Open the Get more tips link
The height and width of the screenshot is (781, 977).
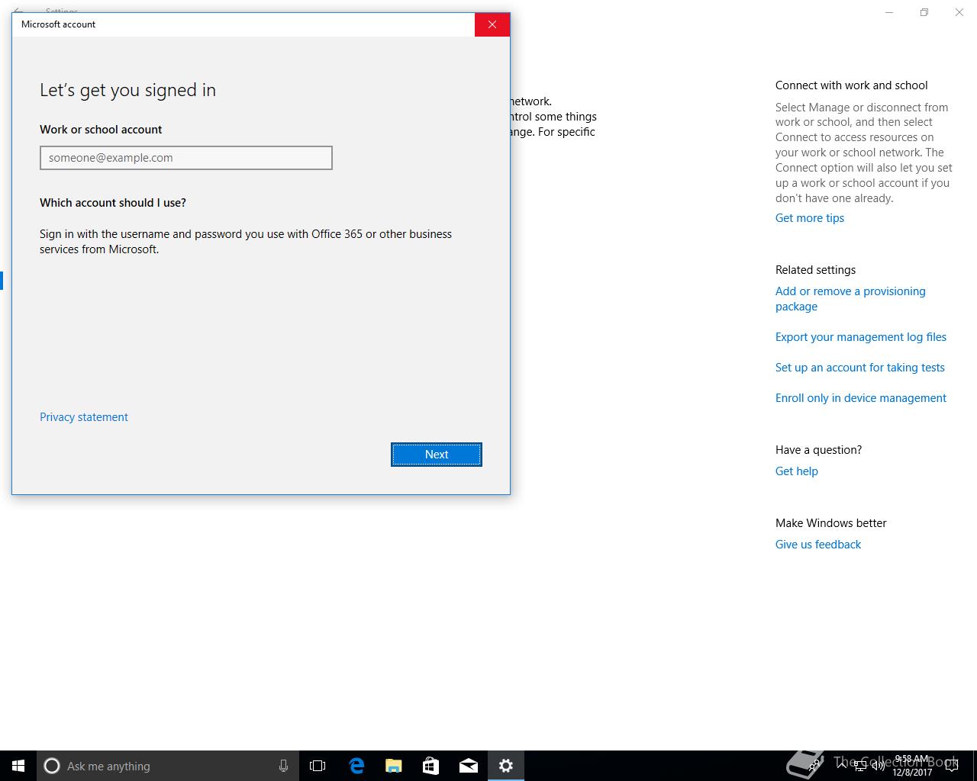(x=810, y=218)
